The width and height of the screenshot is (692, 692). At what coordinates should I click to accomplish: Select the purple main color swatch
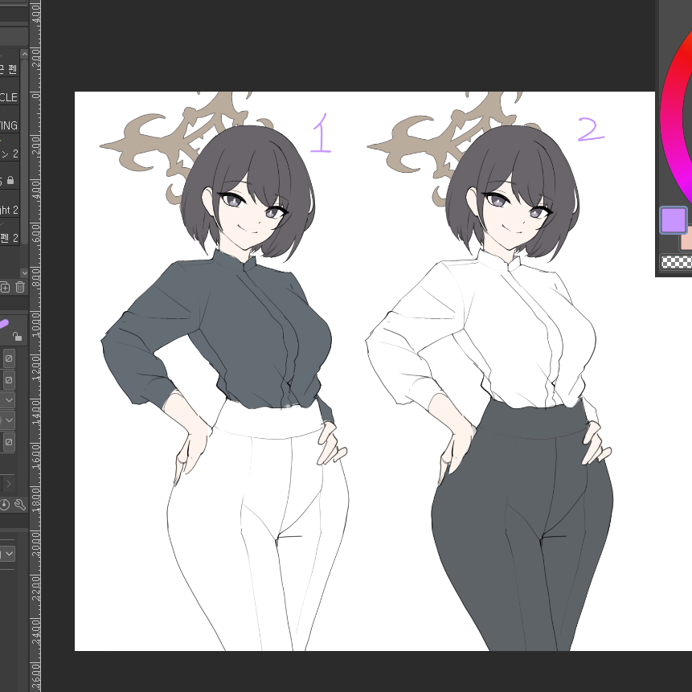[x=673, y=219]
